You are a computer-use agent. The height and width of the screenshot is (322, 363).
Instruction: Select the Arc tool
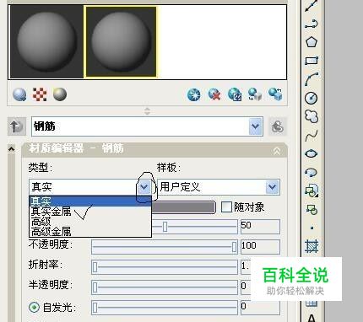[312, 79]
